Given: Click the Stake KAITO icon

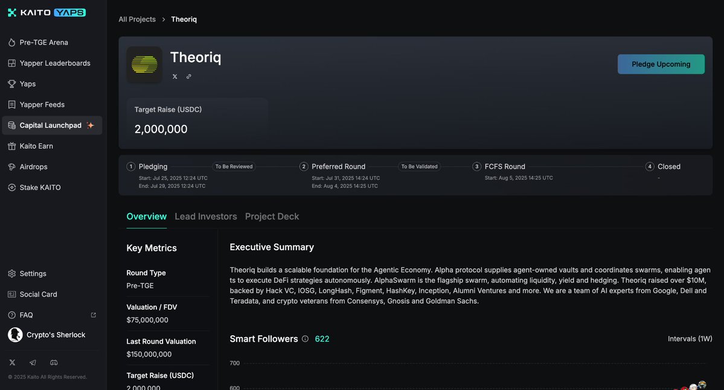Looking at the screenshot, I should pyautogui.click(x=11, y=187).
